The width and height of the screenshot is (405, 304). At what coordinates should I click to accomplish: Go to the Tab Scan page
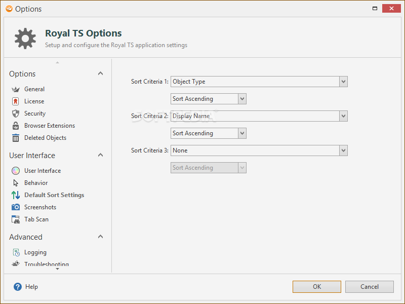click(36, 219)
